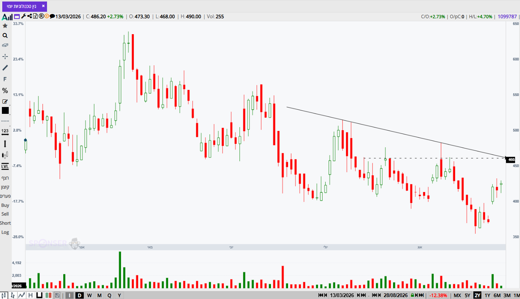Toggle the LVL levels option
520x299 pixels.
coord(5,166)
